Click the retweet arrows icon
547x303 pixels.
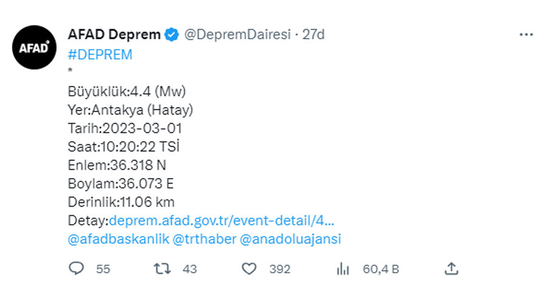pos(162,268)
